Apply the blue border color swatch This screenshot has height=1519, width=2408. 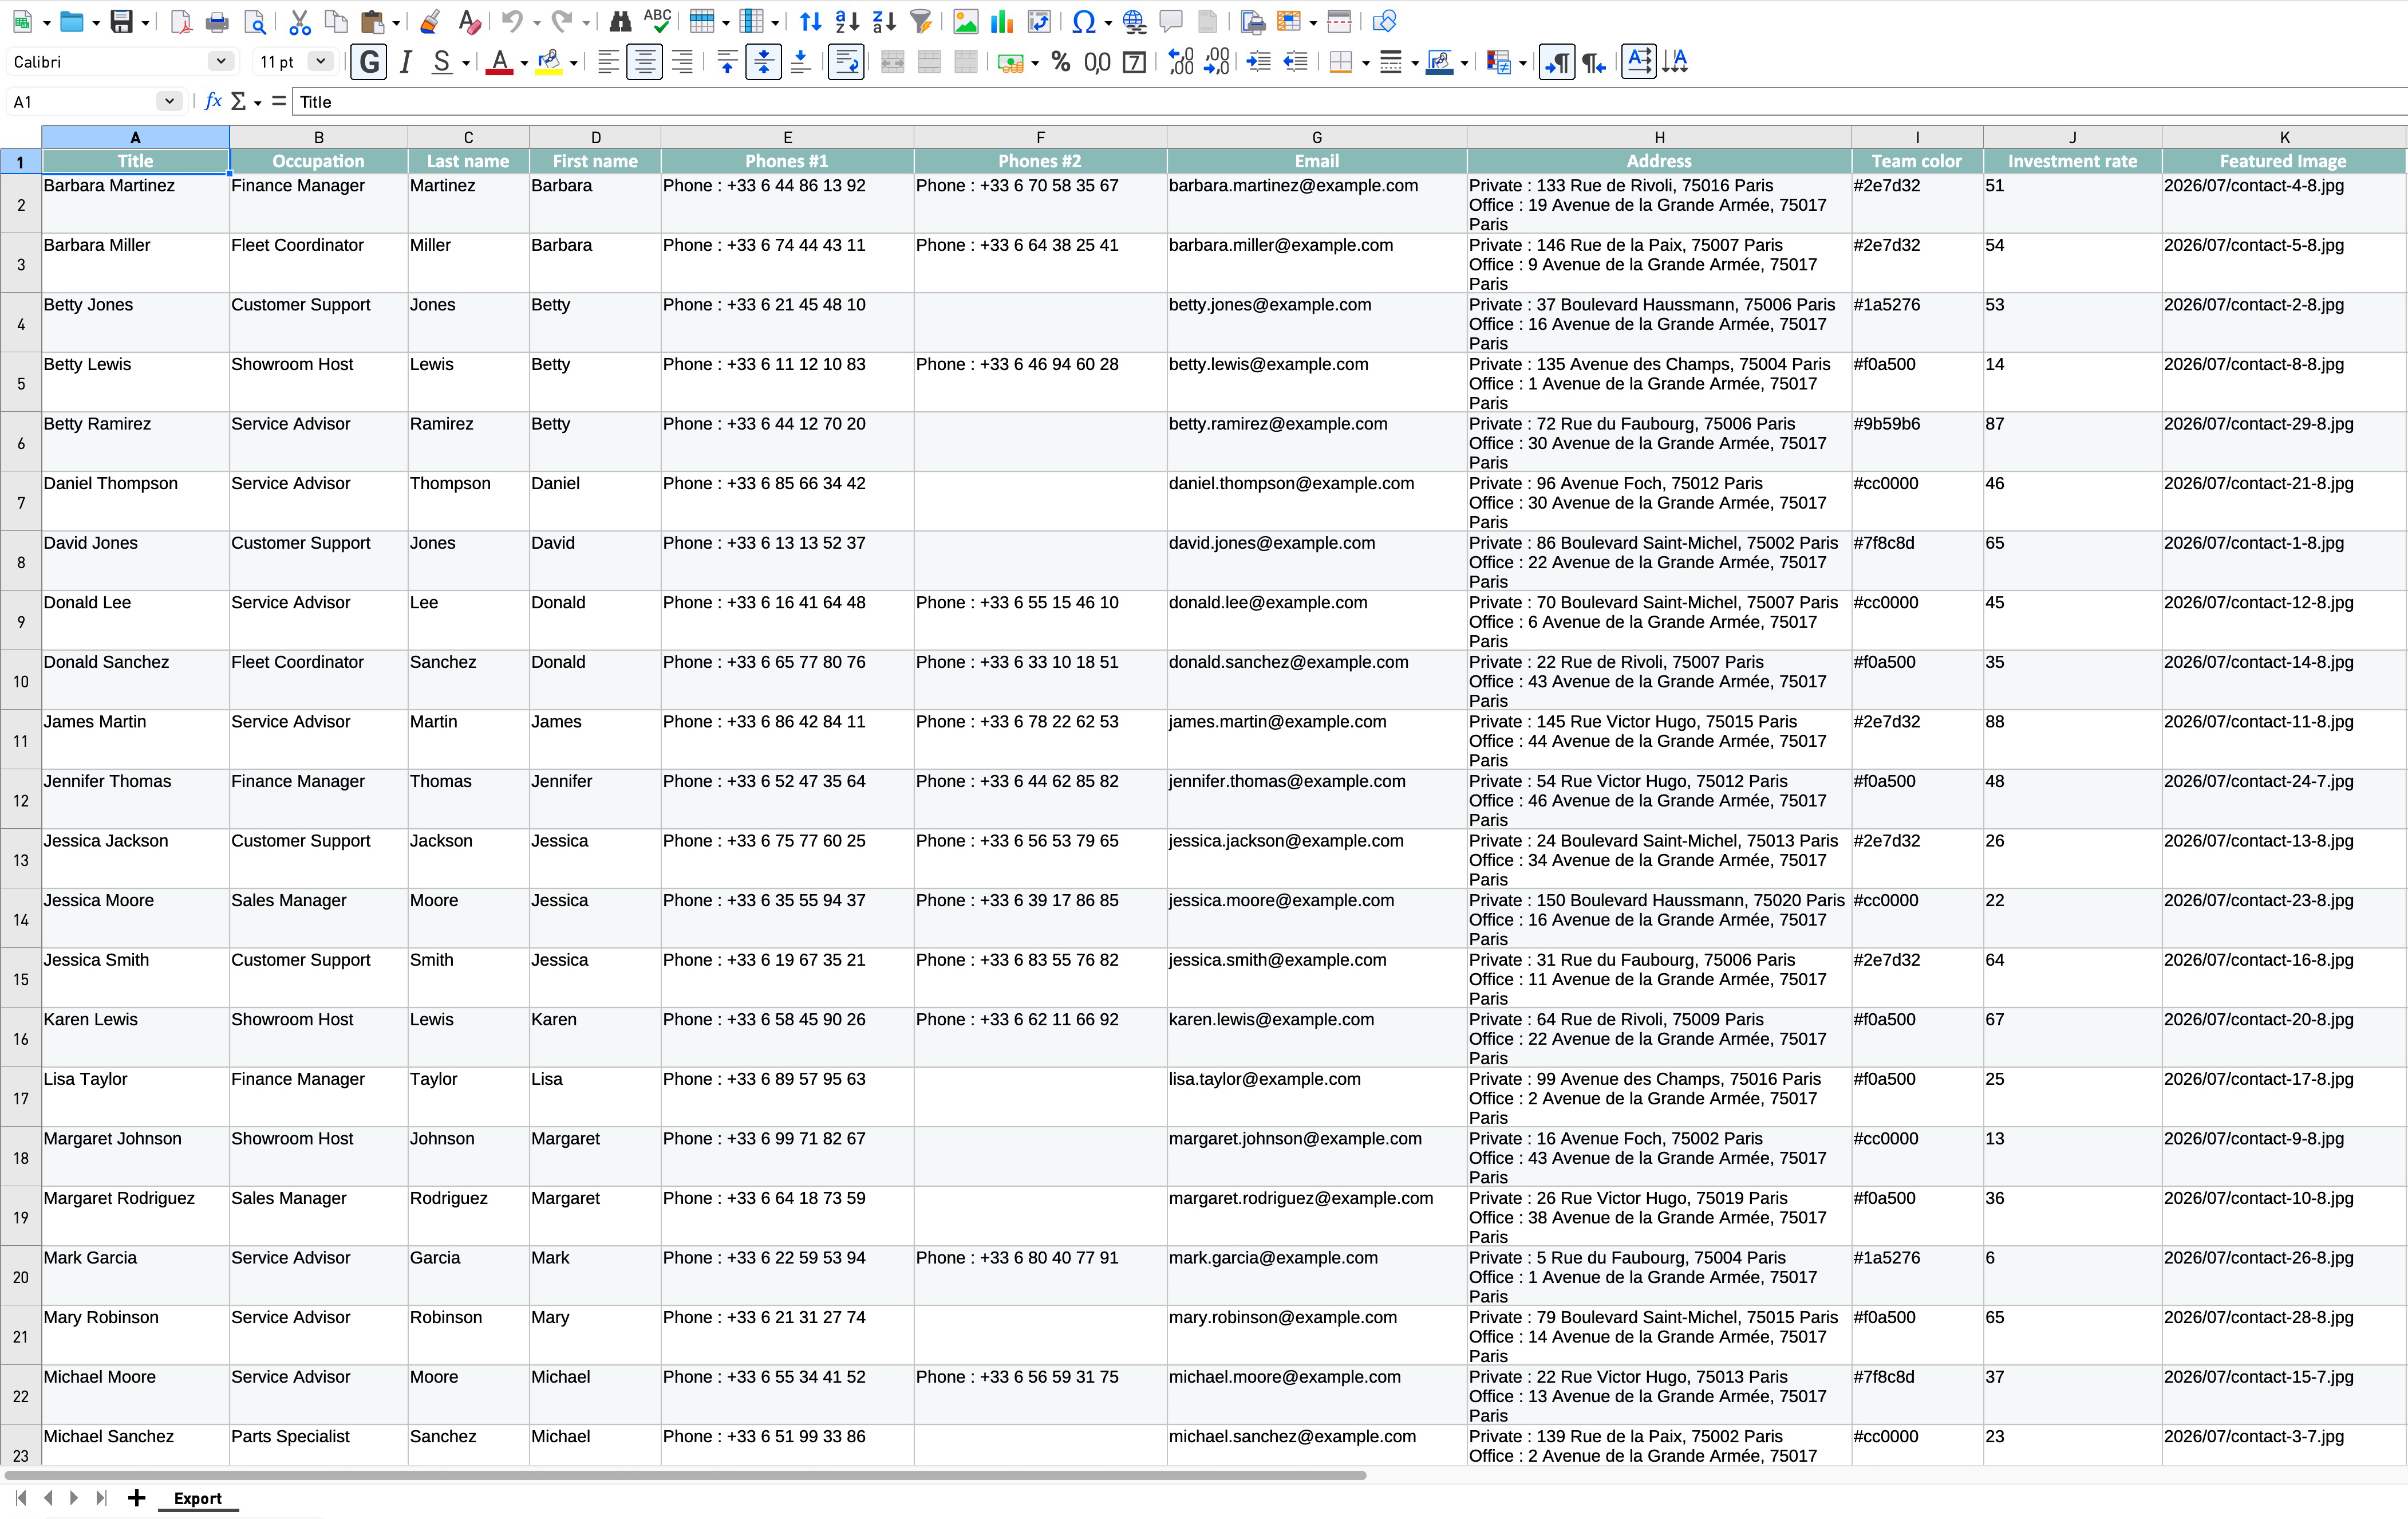1439,62
